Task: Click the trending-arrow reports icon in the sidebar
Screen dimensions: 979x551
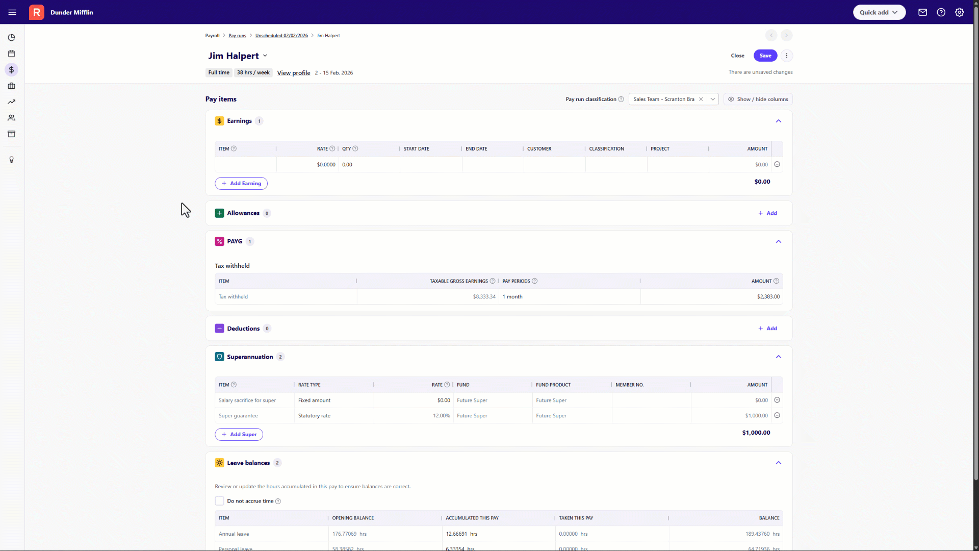Action: click(x=11, y=102)
